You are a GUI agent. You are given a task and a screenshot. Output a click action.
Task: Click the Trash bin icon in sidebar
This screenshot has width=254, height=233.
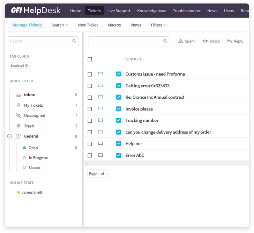pyautogui.click(x=18, y=126)
